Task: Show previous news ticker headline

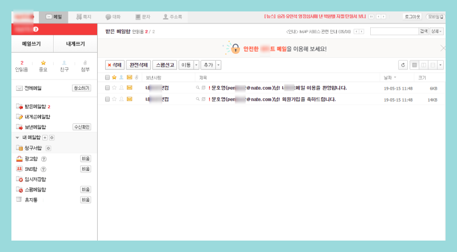Action: click(379, 17)
